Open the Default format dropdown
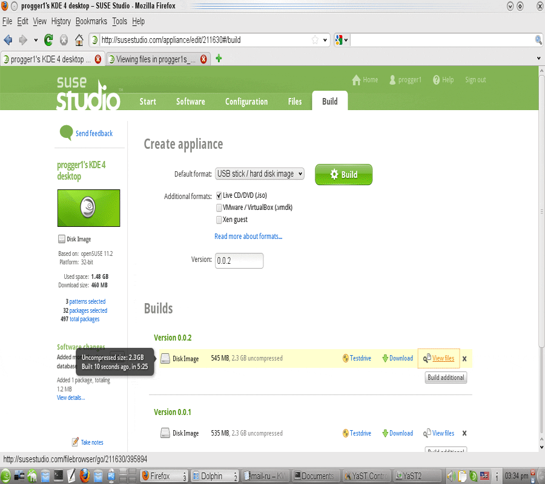 pos(260,174)
